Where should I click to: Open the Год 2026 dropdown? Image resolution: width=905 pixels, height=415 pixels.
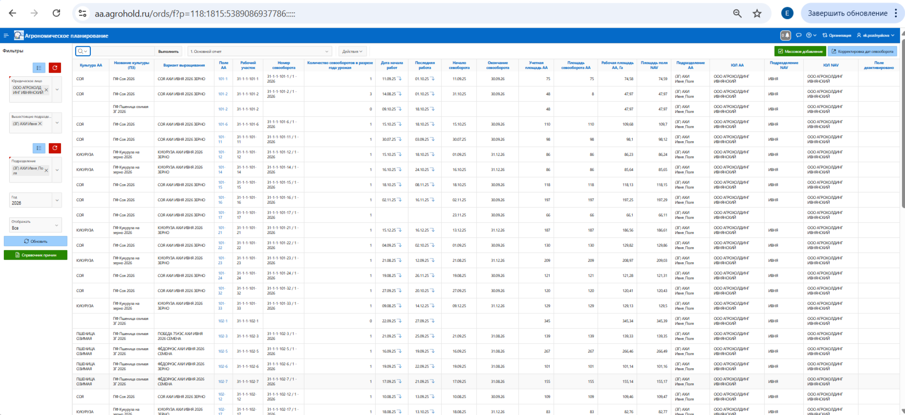[x=57, y=200]
